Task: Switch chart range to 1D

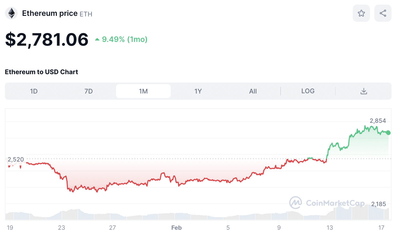Action: coord(34,91)
